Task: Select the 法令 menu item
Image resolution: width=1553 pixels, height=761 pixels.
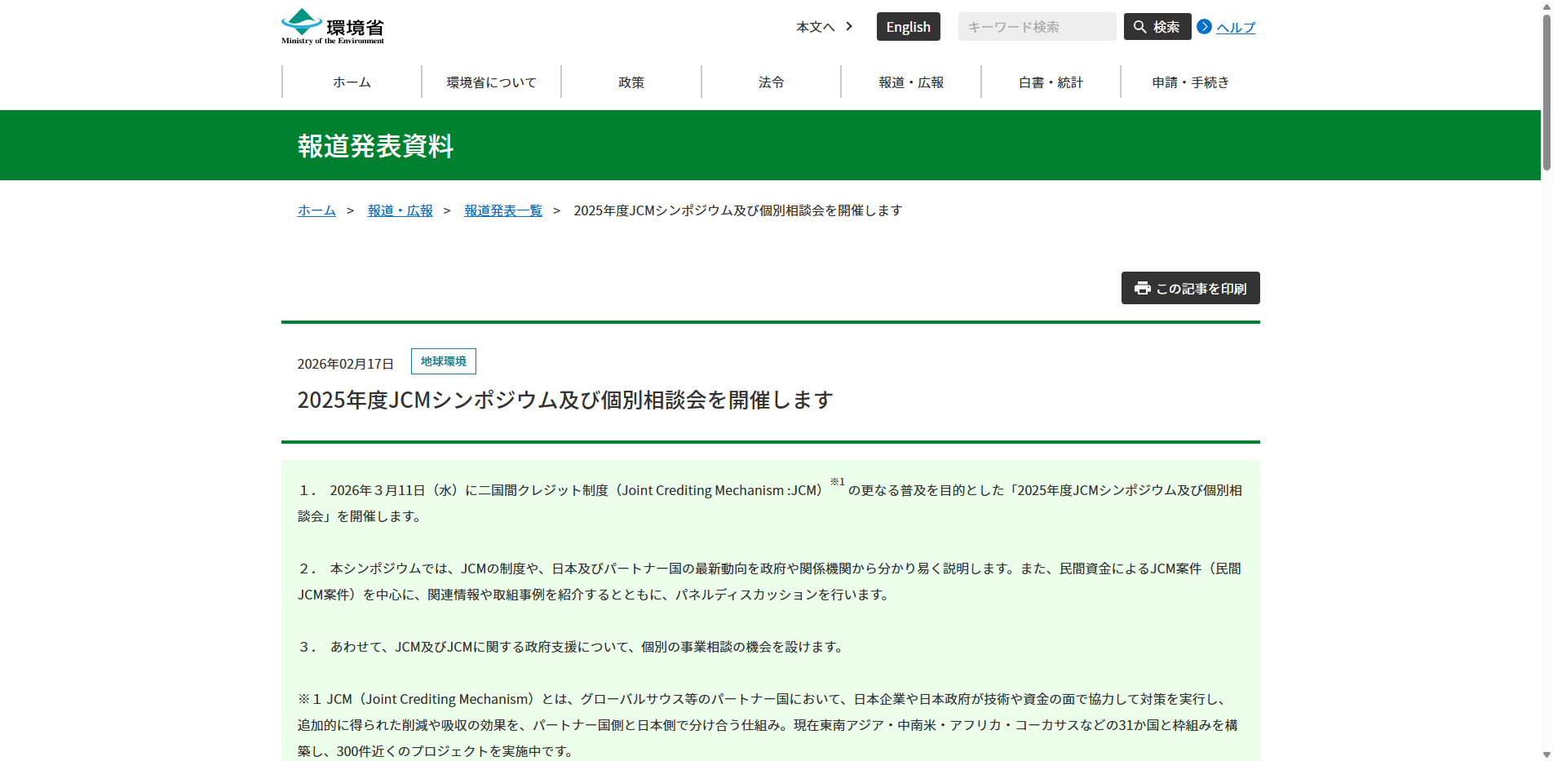Action: 771,82
